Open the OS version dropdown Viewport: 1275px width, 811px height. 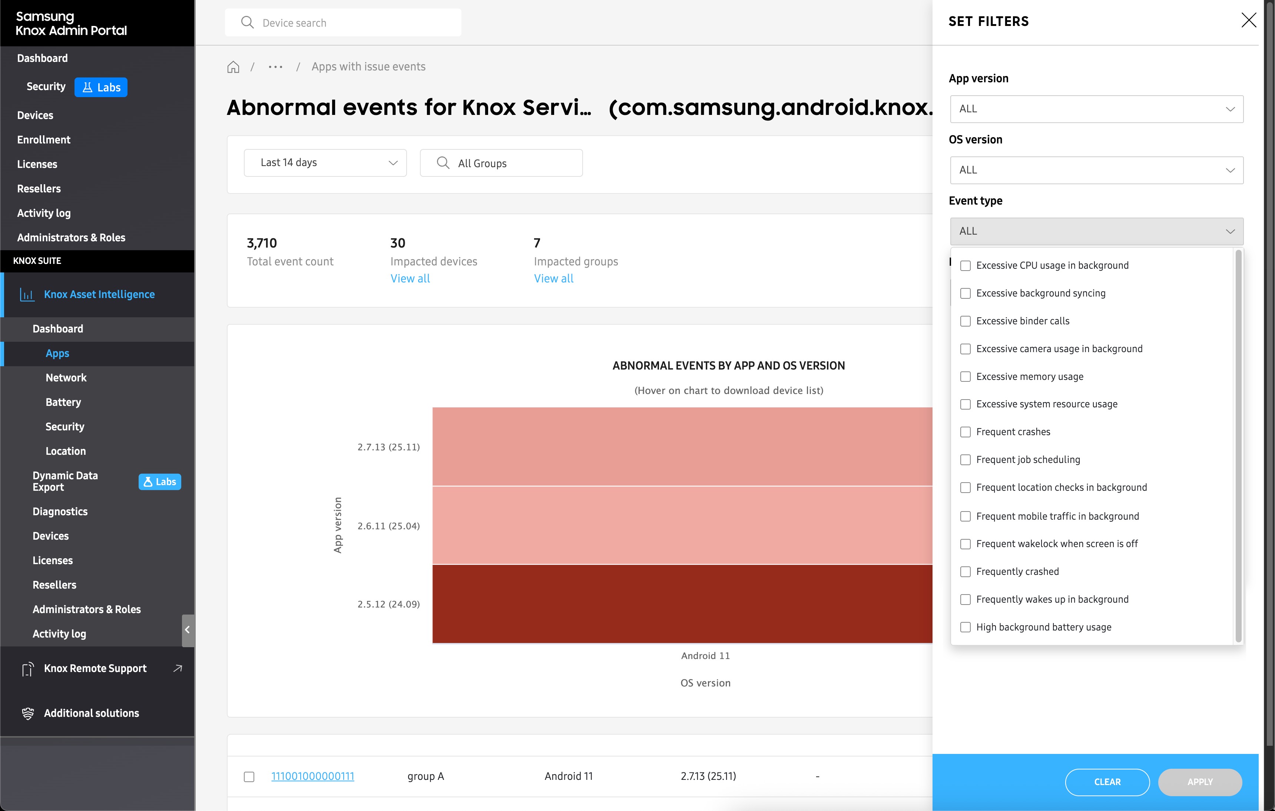tap(1097, 170)
